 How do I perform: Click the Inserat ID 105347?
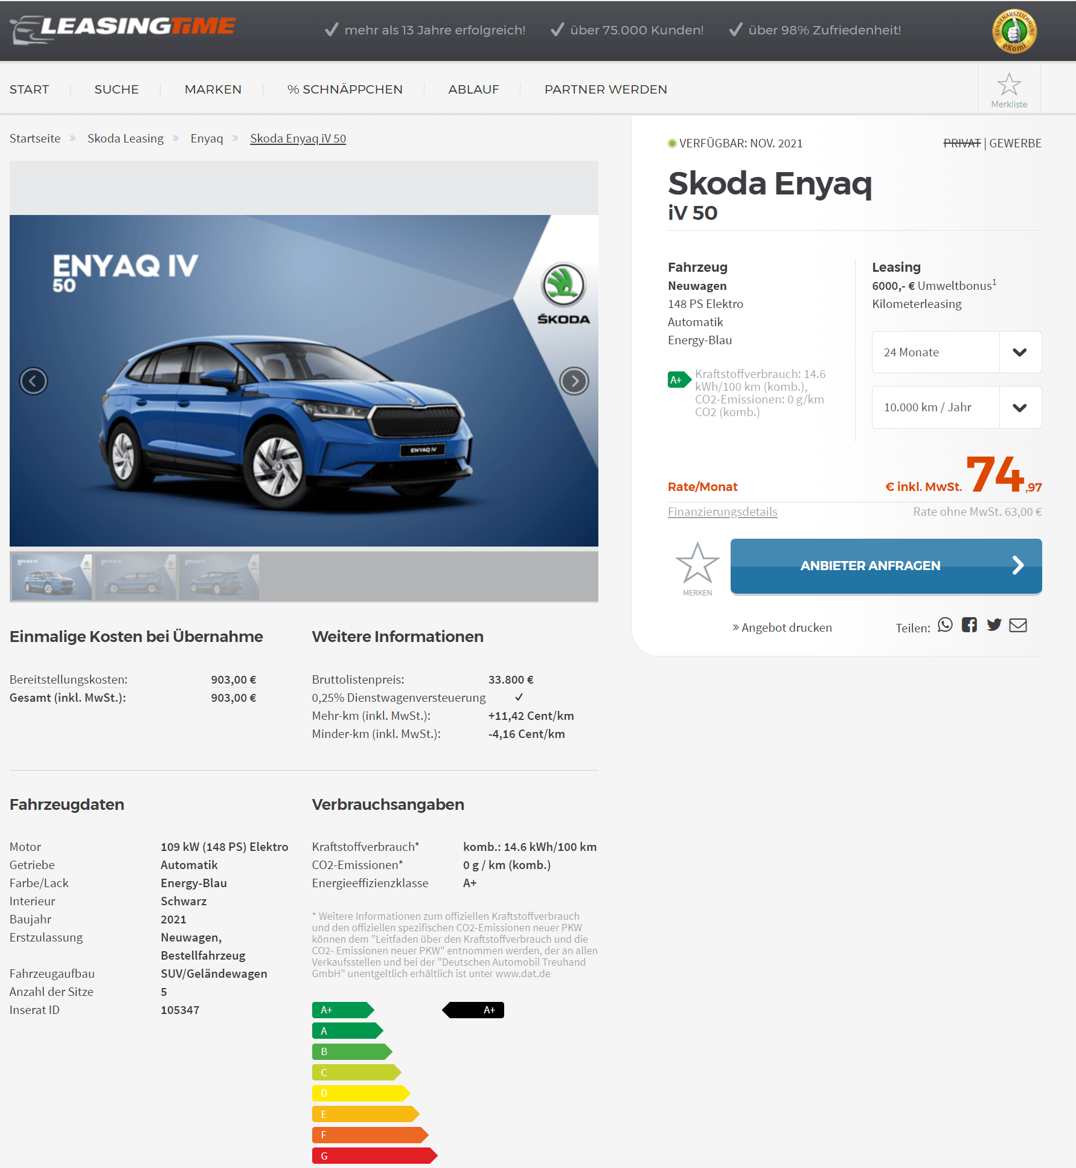tap(180, 1010)
